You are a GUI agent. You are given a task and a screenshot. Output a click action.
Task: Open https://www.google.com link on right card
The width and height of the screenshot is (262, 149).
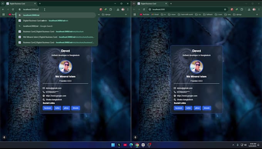pos(187,96)
